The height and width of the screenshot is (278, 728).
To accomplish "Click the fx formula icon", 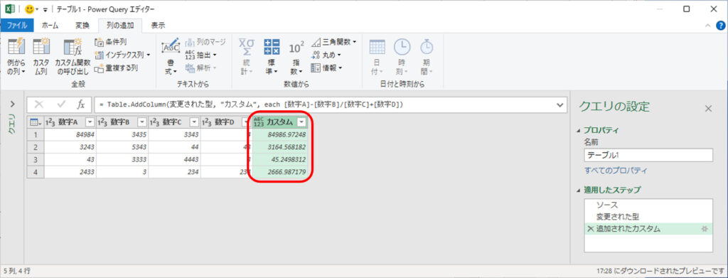I will [x=81, y=105].
